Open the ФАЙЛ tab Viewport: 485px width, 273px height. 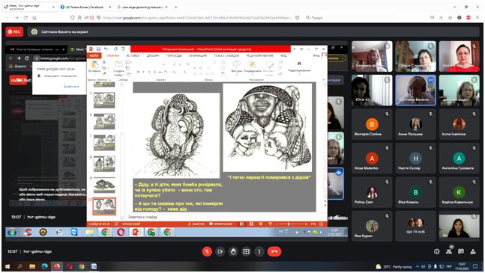[94, 56]
